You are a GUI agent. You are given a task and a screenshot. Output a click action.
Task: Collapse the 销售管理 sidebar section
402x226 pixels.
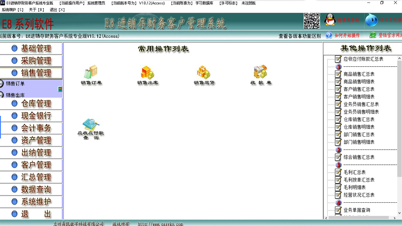(31, 73)
